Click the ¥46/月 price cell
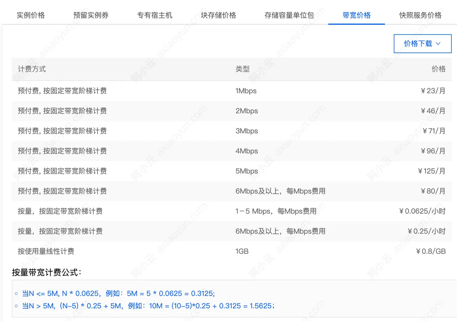457x321 pixels. tap(433, 111)
